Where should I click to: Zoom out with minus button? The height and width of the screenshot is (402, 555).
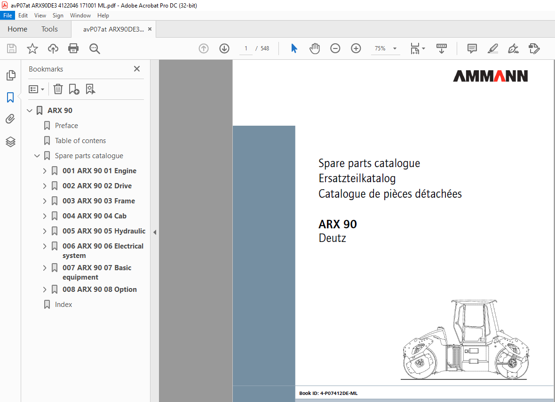(x=335, y=48)
